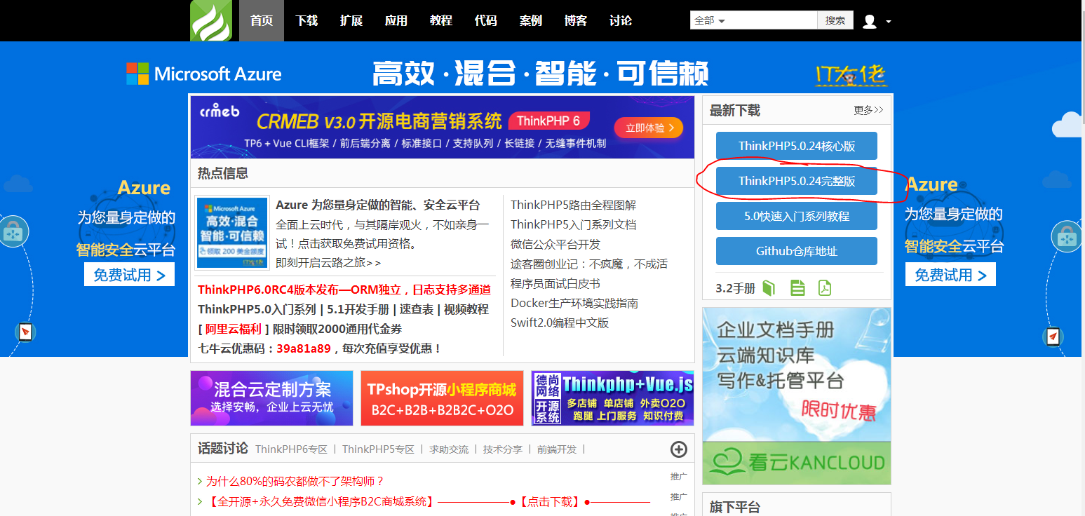
Task: Open ThinkPHP5入门系列文档 link
Action: [573, 224]
